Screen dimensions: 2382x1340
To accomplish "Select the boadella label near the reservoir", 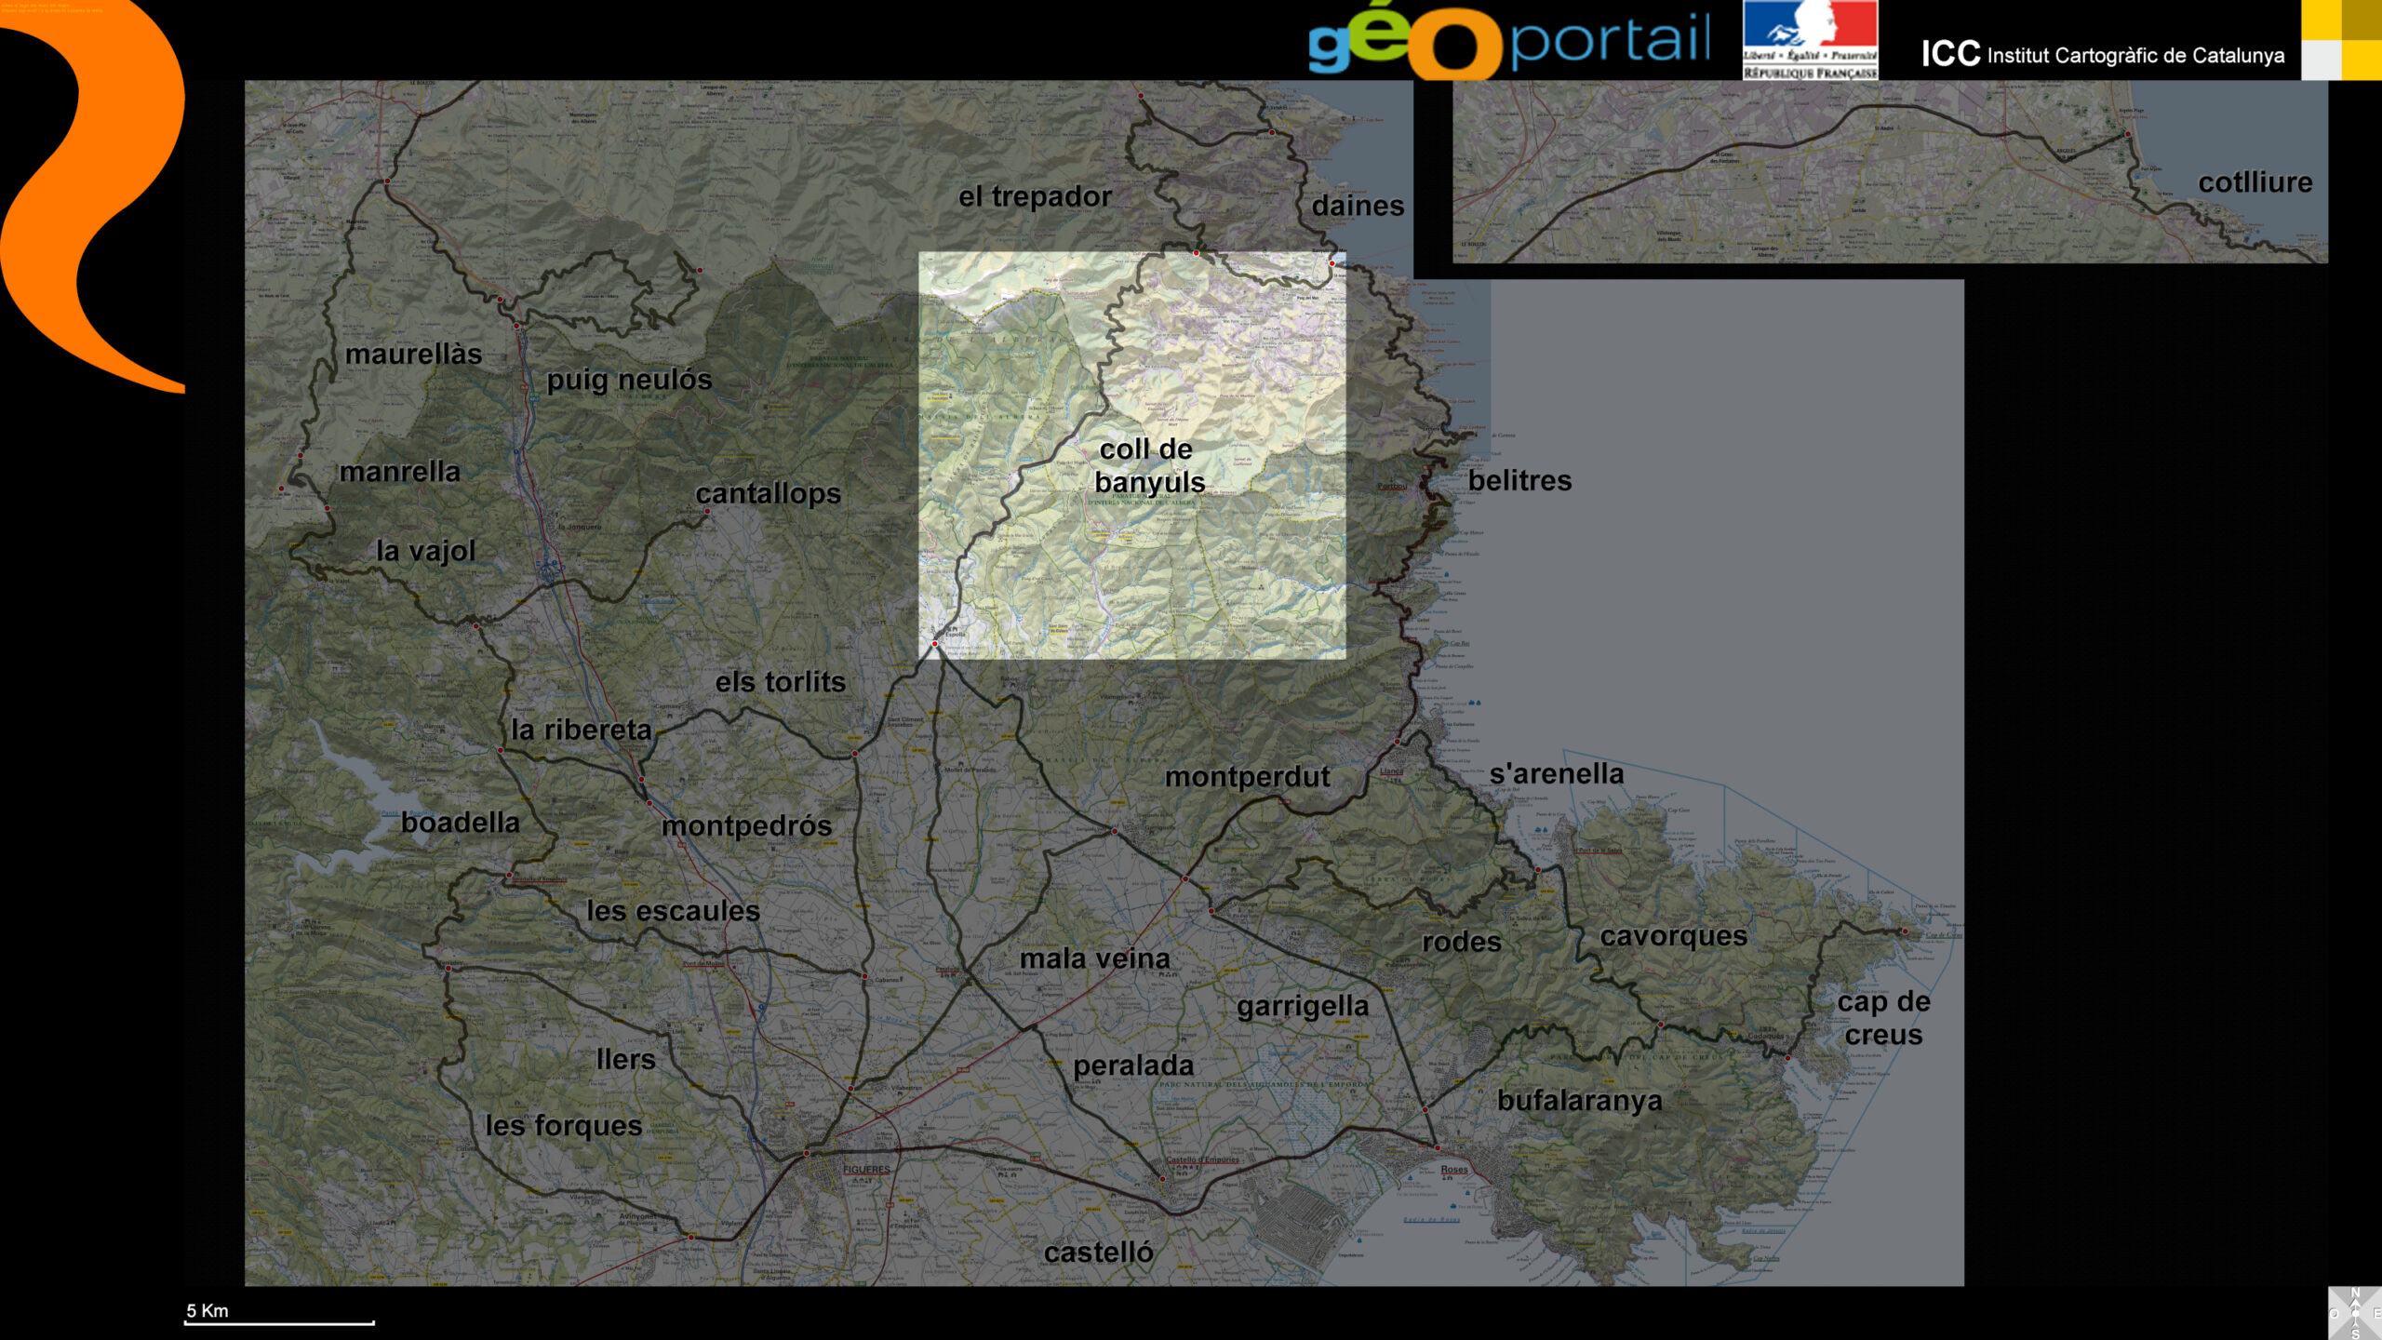I will [460, 823].
